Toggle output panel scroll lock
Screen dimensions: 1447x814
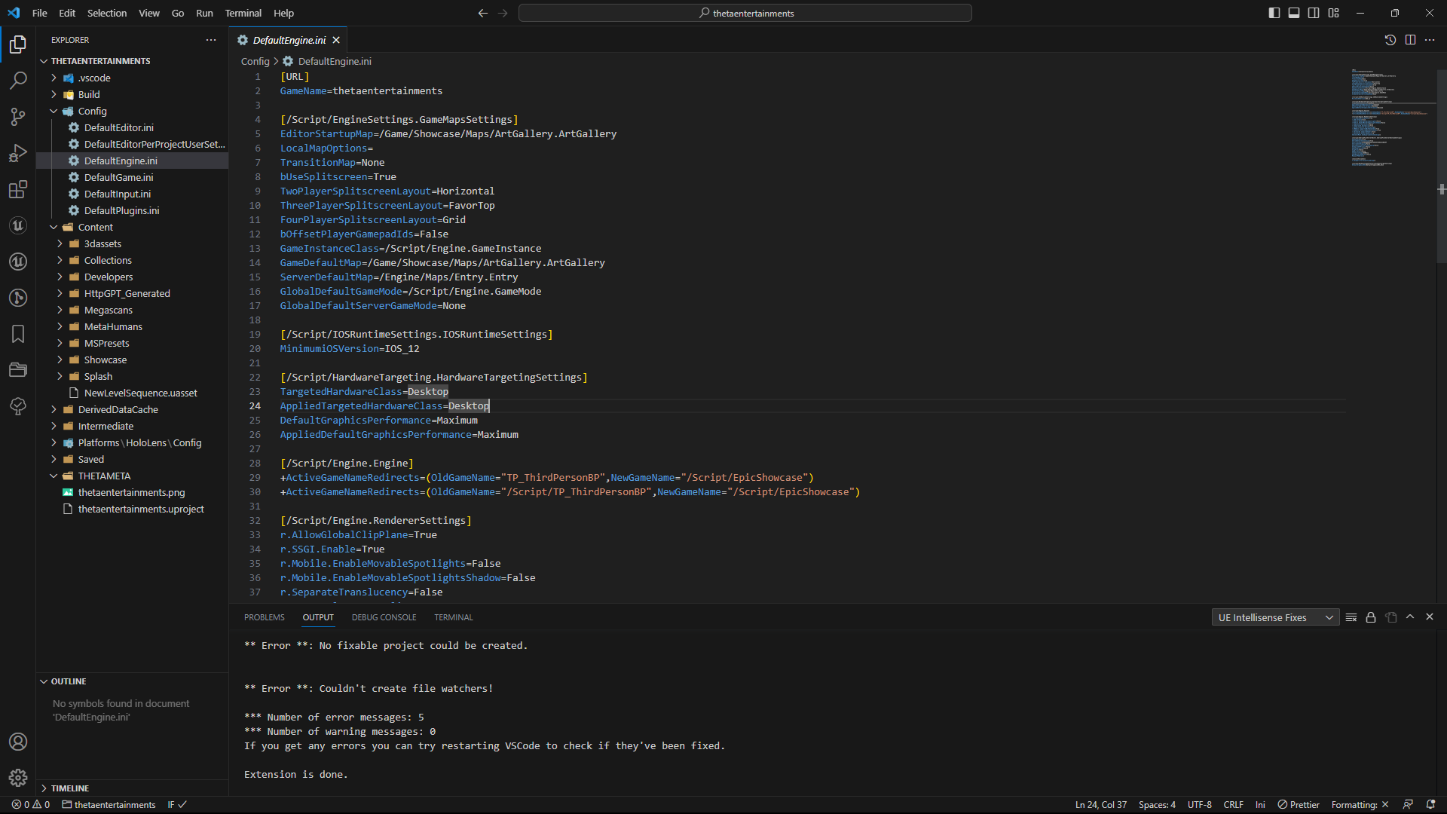[x=1371, y=617]
